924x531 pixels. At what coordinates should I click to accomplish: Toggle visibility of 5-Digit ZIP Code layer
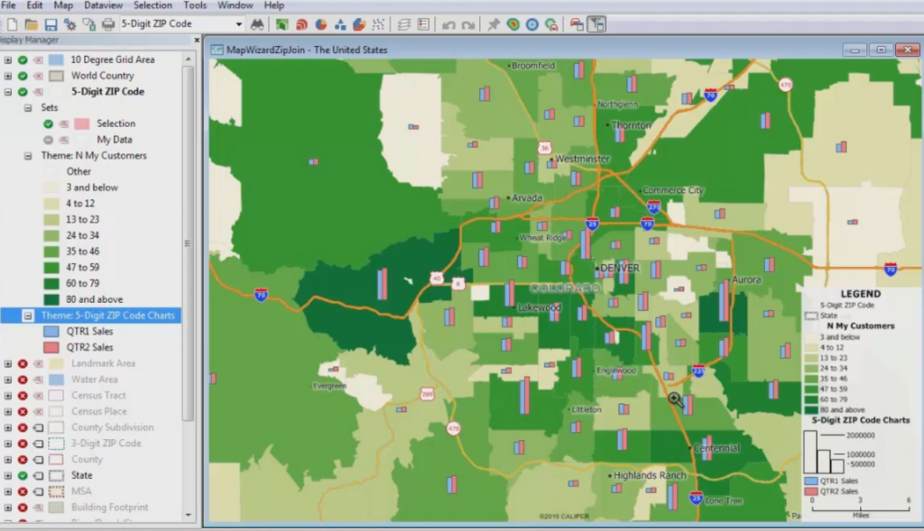pyautogui.click(x=23, y=91)
